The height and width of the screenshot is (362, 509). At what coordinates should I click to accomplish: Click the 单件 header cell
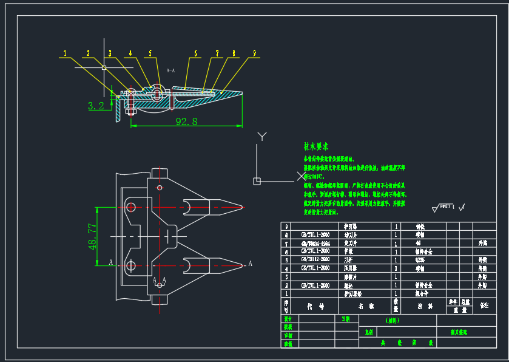[453, 302]
